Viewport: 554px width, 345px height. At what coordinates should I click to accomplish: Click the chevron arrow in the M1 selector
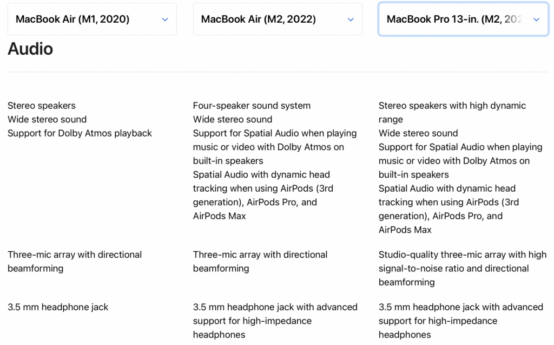pyautogui.click(x=165, y=19)
